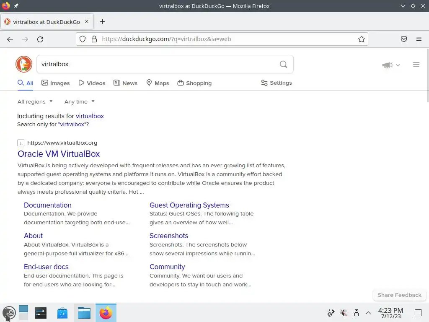Click the taskbar clock showing 4:23 PM
The width and height of the screenshot is (429, 322).
pos(391,313)
